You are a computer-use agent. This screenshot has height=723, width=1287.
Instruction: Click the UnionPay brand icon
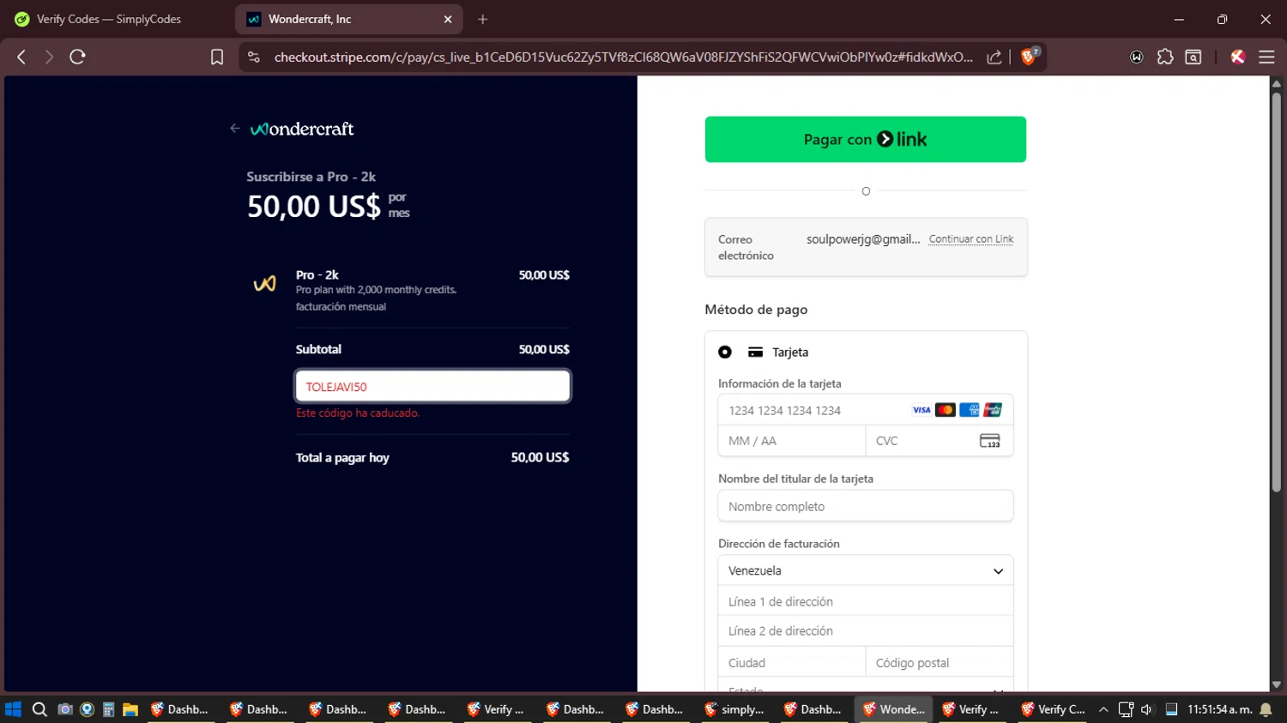click(x=993, y=410)
